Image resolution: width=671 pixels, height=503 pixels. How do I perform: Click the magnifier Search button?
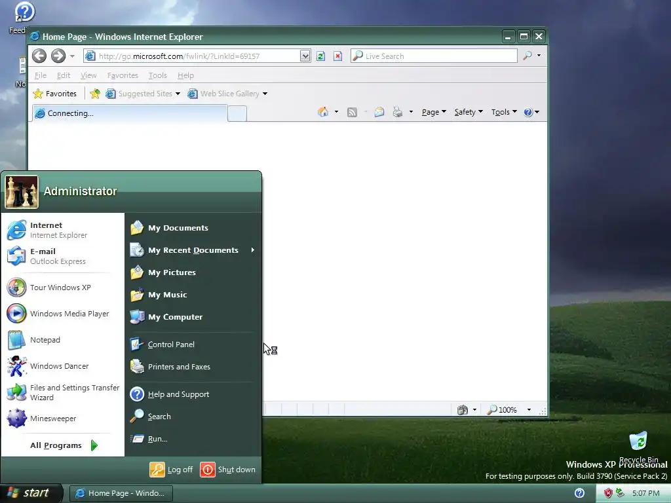[x=527, y=56]
